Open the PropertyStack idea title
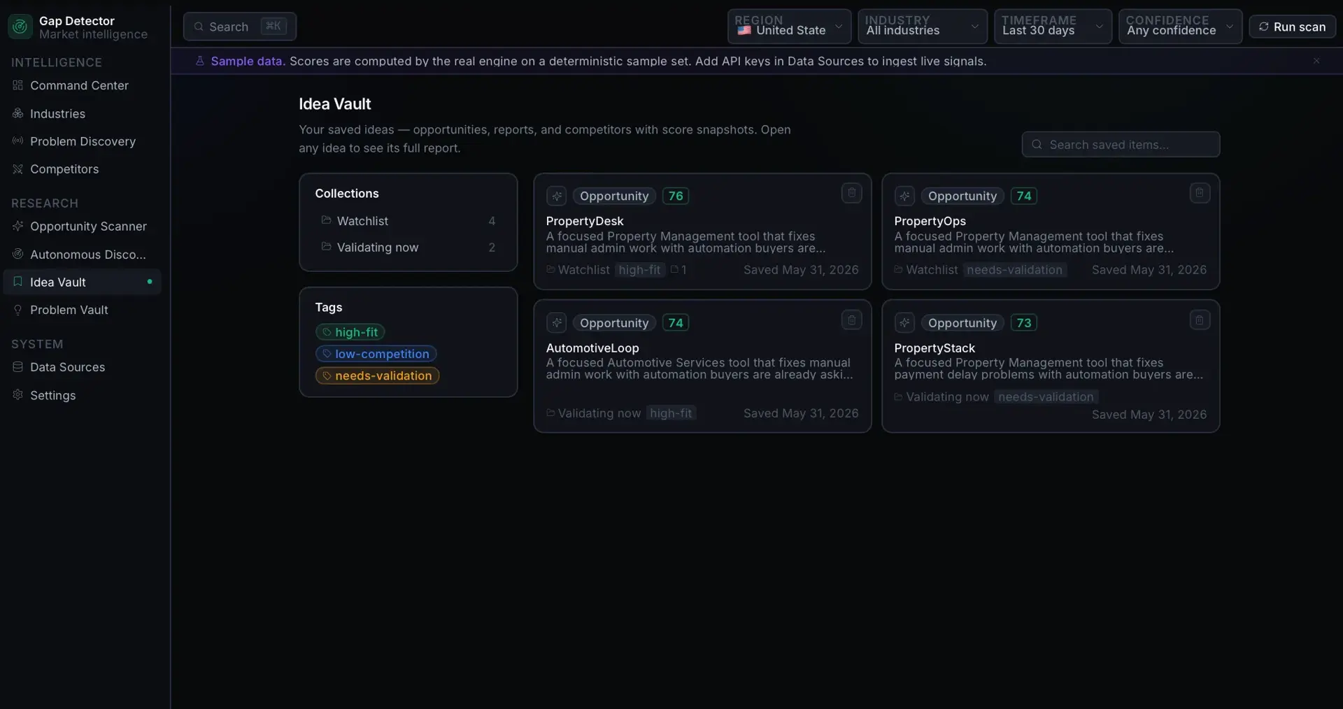The height and width of the screenshot is (709, 1343). tap(935, 348)
